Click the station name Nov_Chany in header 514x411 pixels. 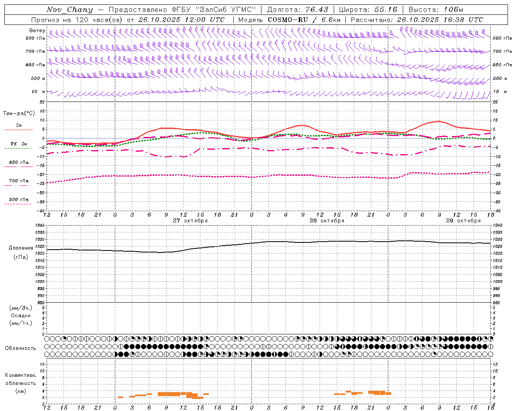tap(69, 10)
